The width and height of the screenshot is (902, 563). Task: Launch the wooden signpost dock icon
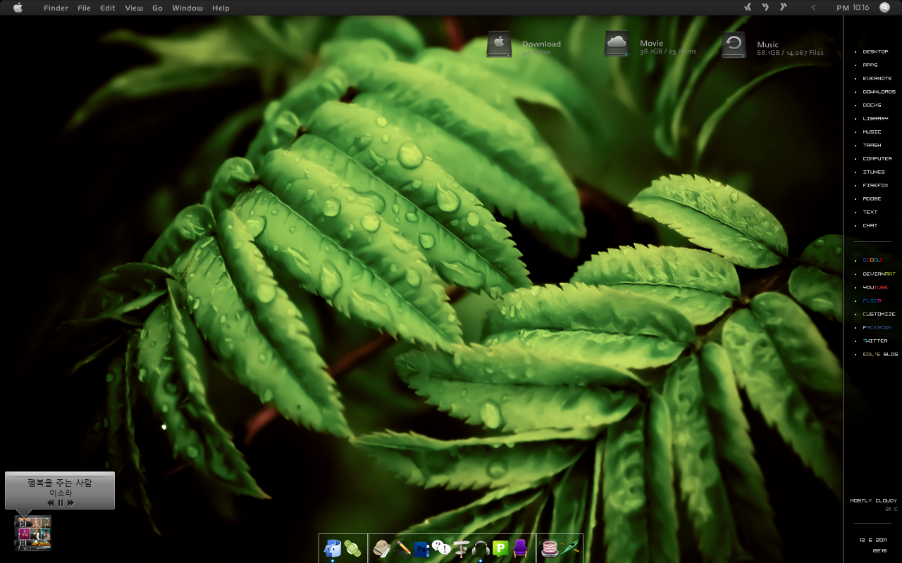pyautogui.click(x=462, y=548)
